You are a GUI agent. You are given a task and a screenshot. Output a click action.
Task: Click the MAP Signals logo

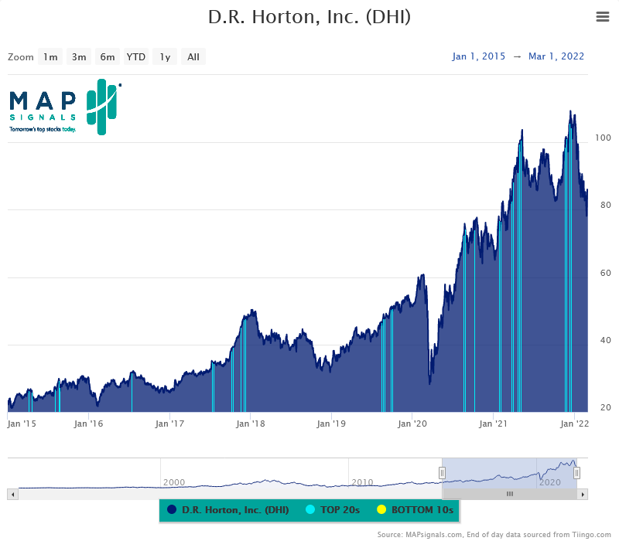point(65,107)
